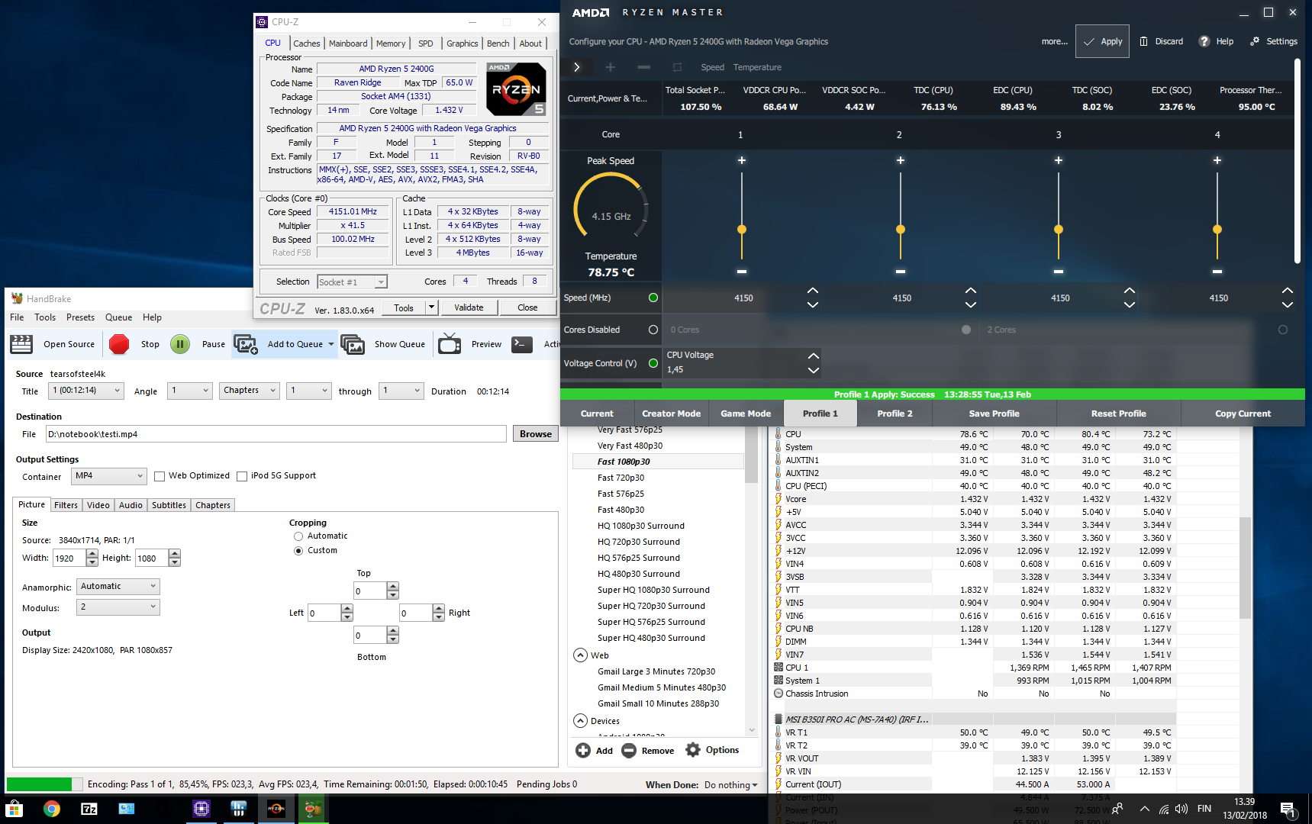
Task: Click Ryzen Master taskbar icon
Action: [x=276, y=809]
